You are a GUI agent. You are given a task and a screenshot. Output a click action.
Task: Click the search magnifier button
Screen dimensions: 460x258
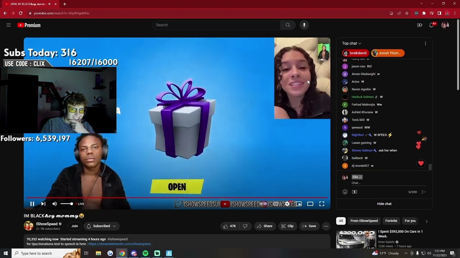(287, 25)
